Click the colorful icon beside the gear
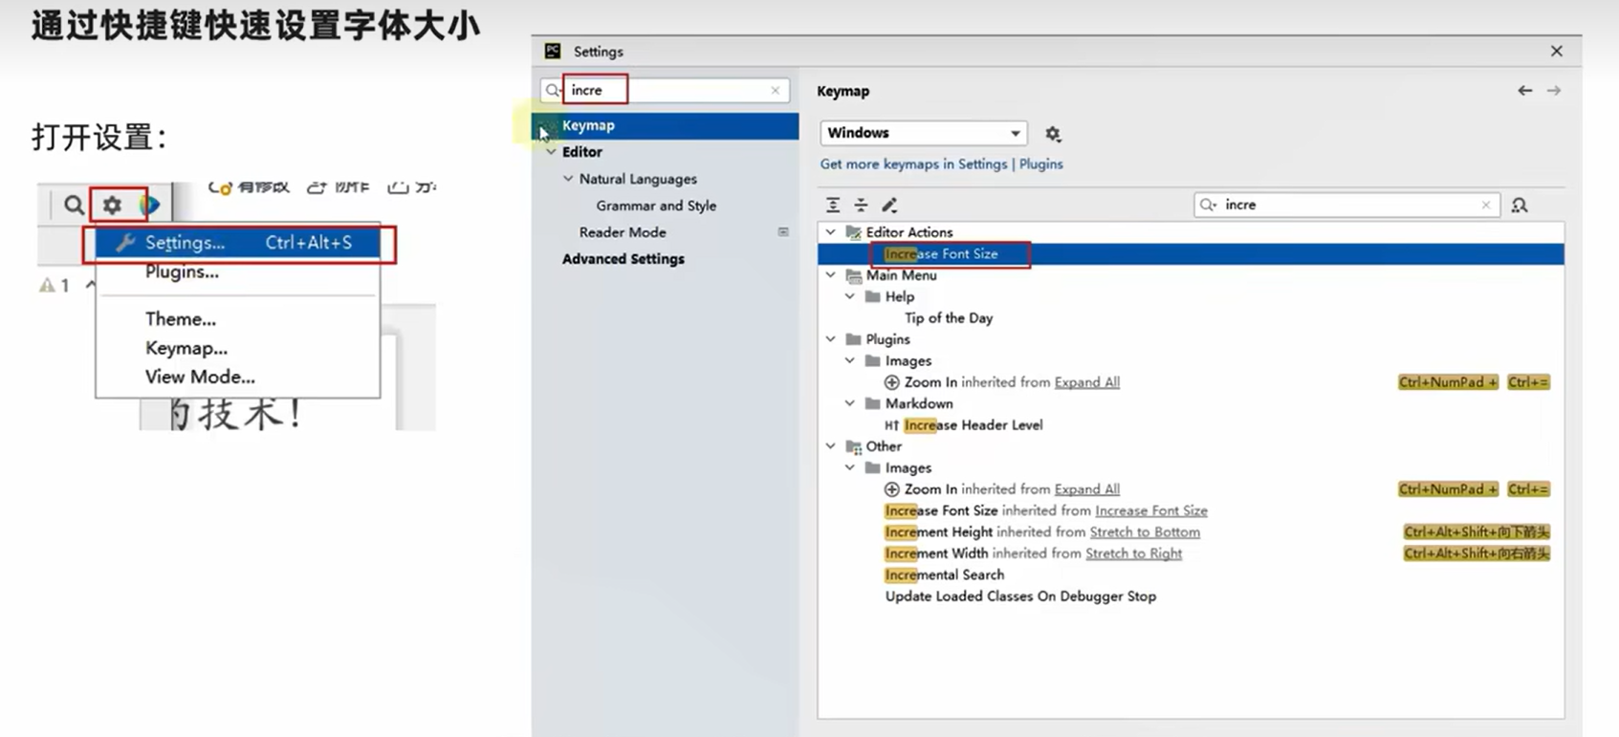Viewport: 1619px width, 737px height. tap(149, 205)
